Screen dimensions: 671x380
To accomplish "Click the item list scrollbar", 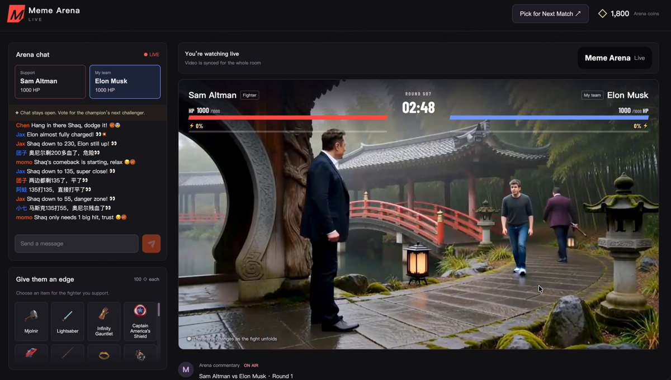I will point(159,310).
